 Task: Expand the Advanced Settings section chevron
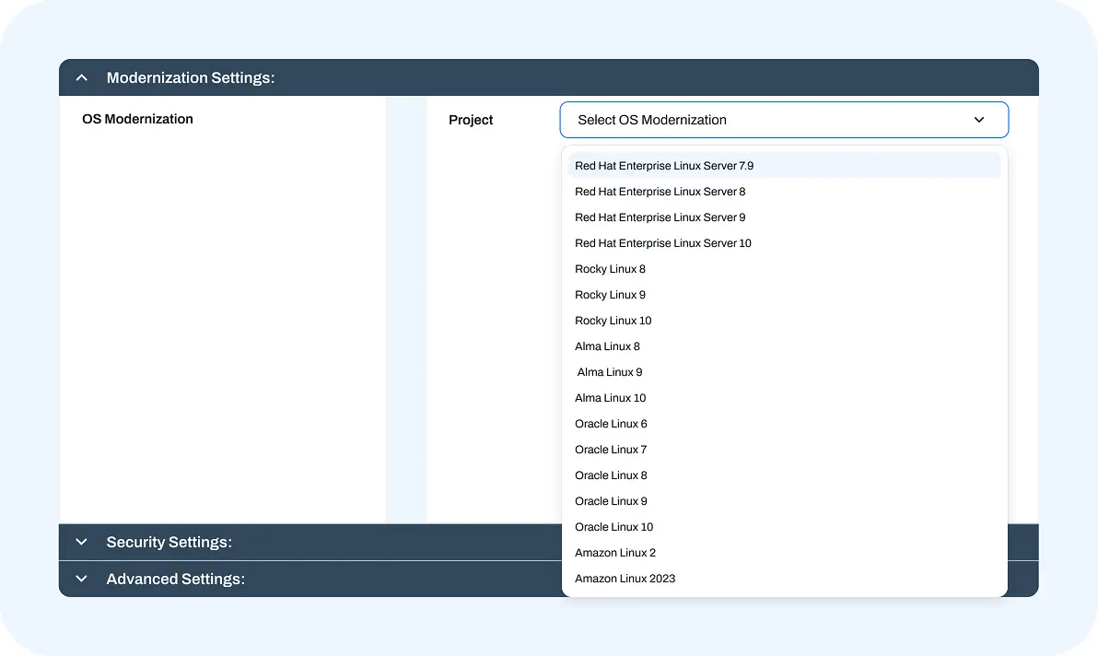[x=81, y=579]
